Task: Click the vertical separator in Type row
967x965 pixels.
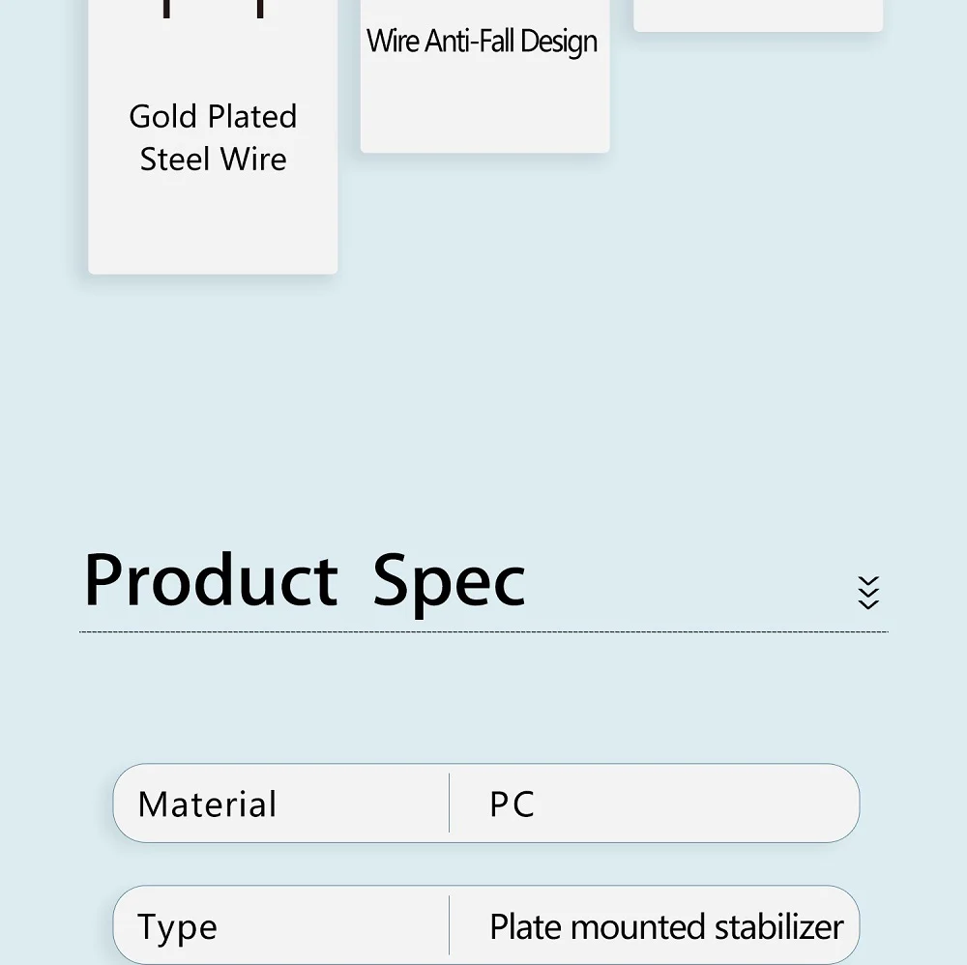Action: tap(450, 926)
